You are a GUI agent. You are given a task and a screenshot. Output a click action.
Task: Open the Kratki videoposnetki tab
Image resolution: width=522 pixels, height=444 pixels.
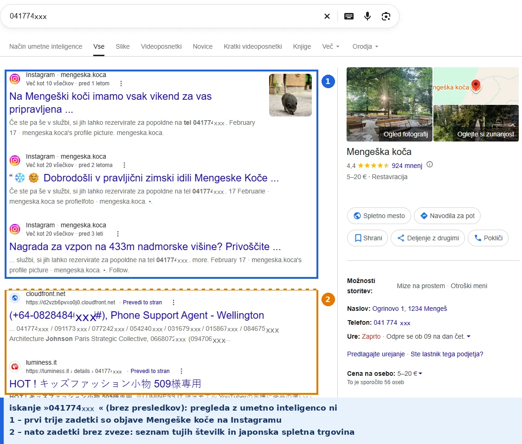[x=253, y=46]
